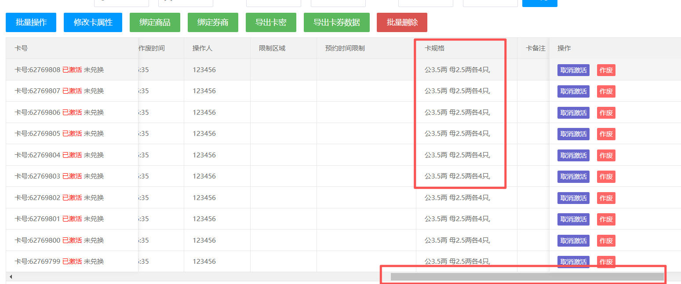Click the 预约时间限制 column header
Screen dimensions: 681x284
click(345, 48)
